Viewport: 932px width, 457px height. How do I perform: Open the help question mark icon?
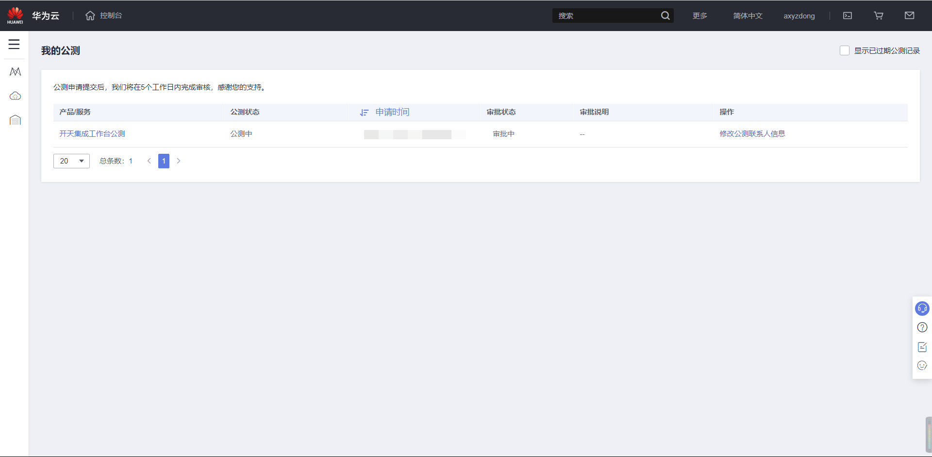coord(922,327)
